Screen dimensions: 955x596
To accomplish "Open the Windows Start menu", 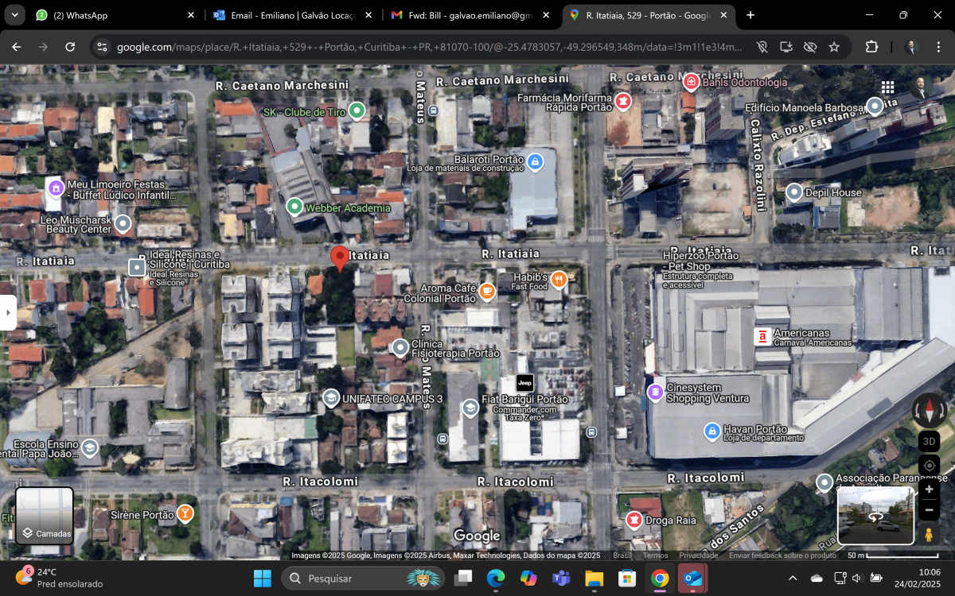I will point(262,578).
